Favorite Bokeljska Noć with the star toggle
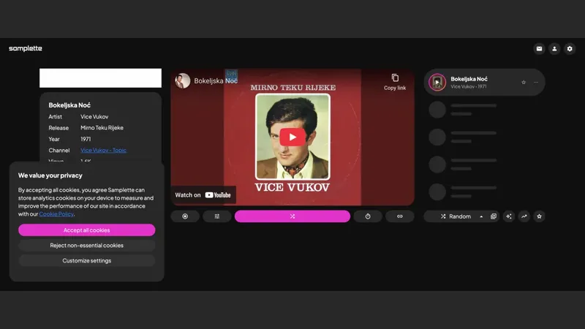The width and height of the screenshot is (585, 329). pos(524,83)
